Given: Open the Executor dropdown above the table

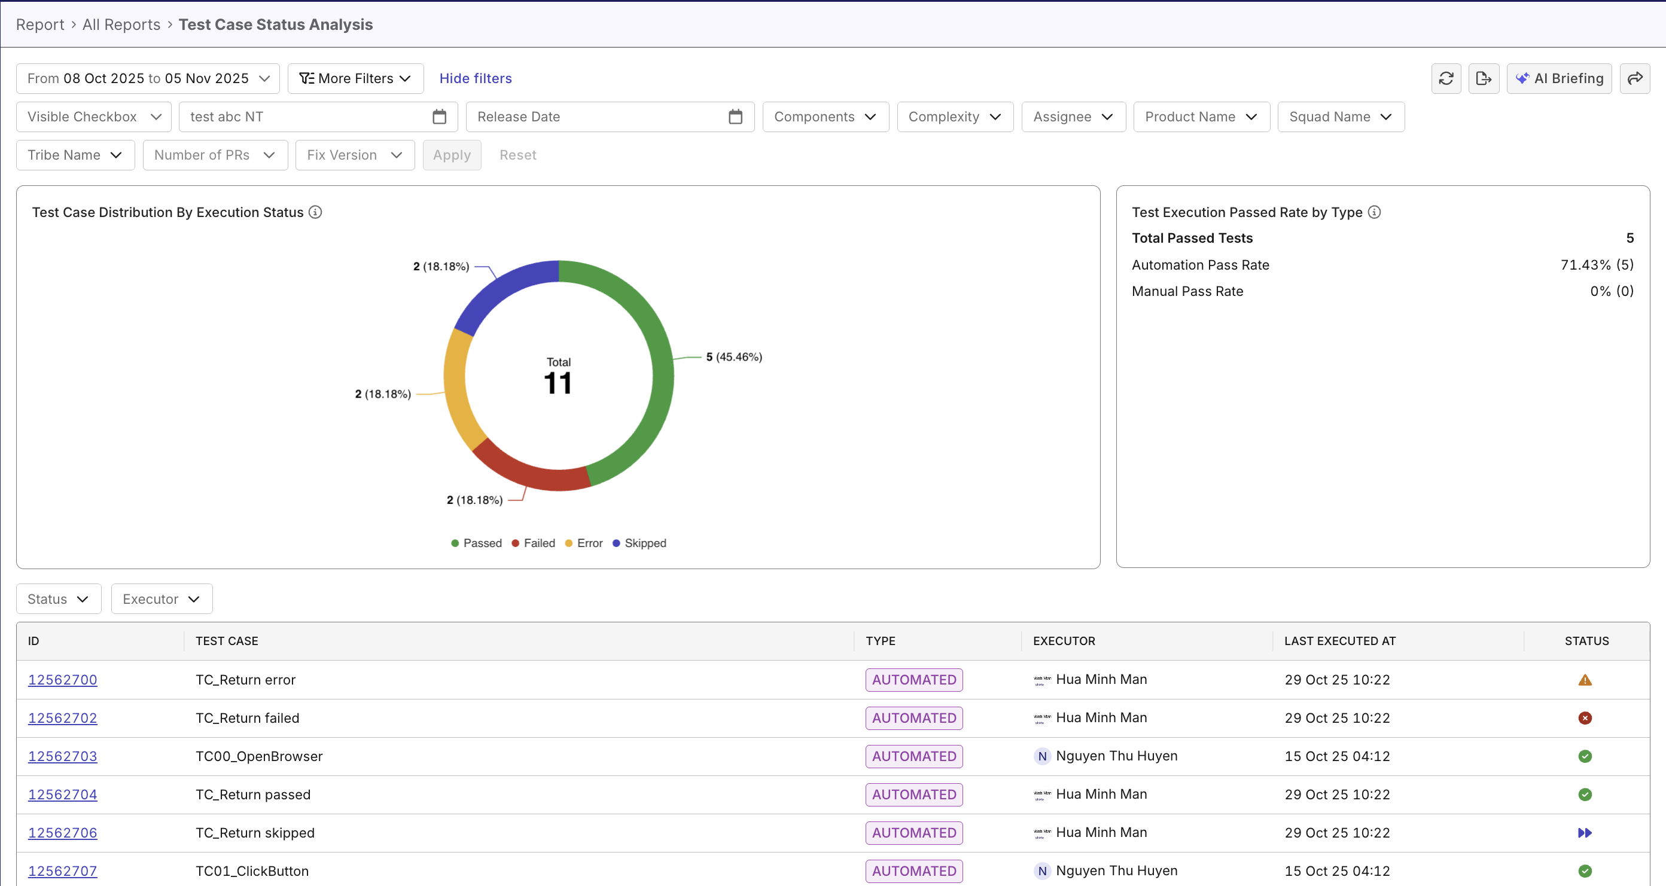Looking at the screenshot, I should point(161,598).
